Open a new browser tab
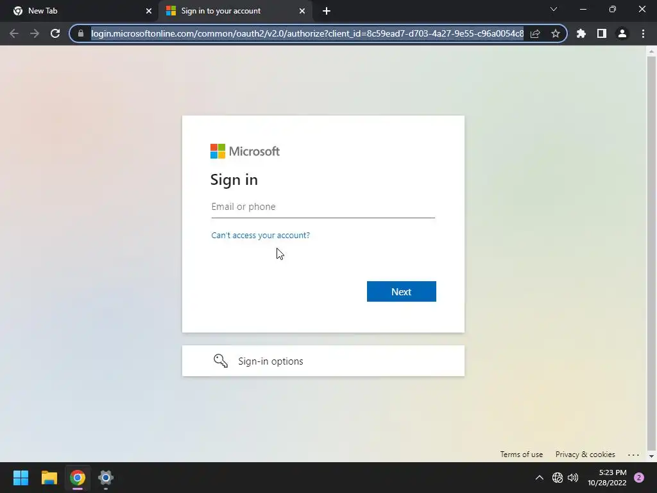 point(327,11)
